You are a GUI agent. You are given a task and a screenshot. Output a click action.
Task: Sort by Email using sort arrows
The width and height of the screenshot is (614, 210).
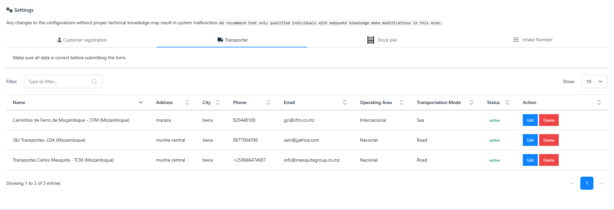click(x=344, y=102)
